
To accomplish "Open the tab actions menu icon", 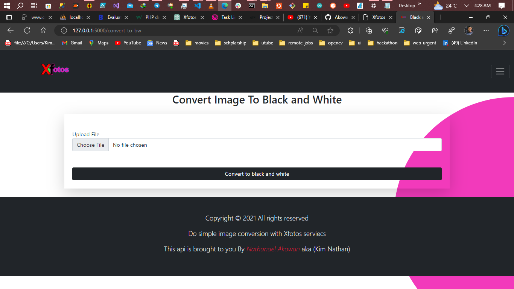I will tap(9, 17).
